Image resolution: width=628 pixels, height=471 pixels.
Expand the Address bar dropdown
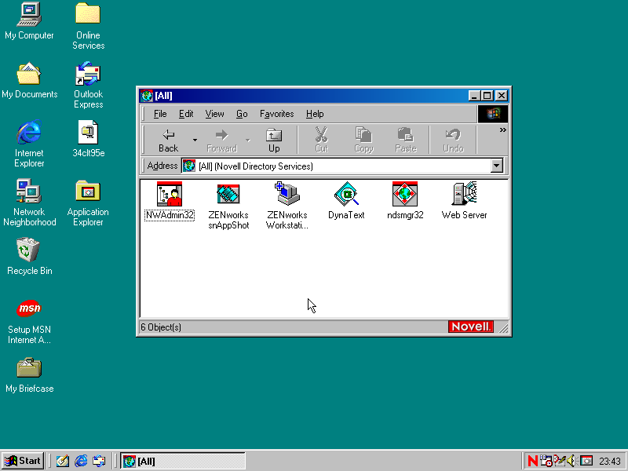click(x=497, y=166)
